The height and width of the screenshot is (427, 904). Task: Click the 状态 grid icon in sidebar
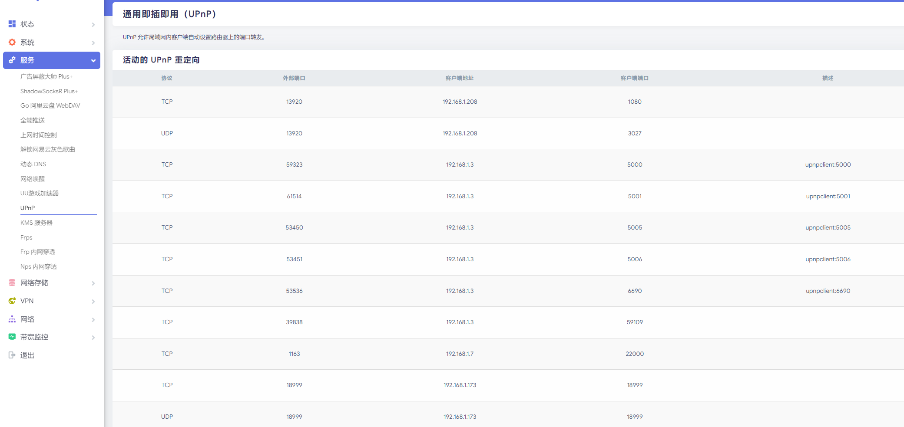12,24
